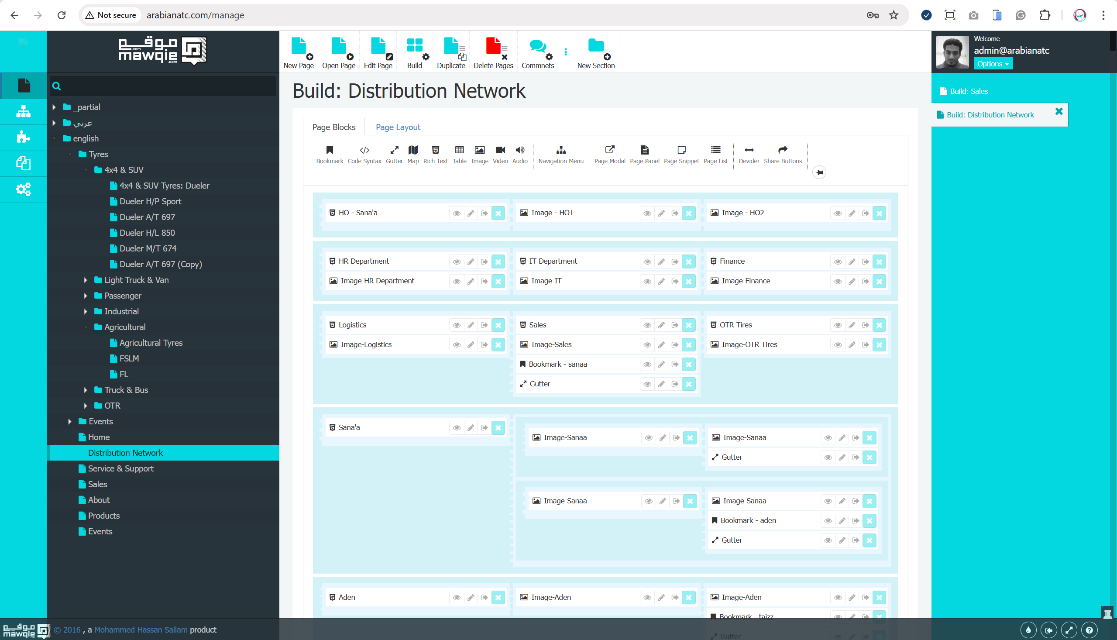Toggle visibility of HR Department block

457,262
